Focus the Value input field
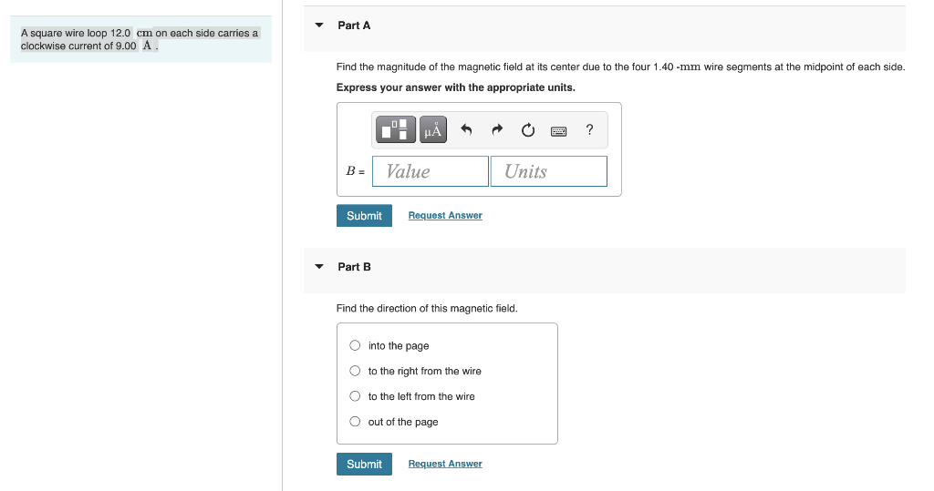 point(431,171)
